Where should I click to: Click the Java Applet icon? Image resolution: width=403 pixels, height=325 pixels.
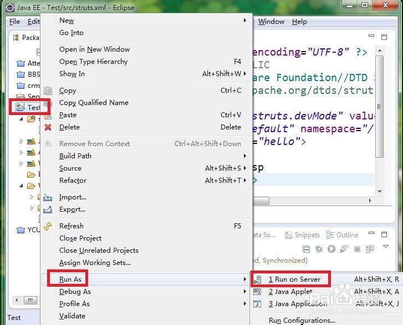(x=257, y=292)
